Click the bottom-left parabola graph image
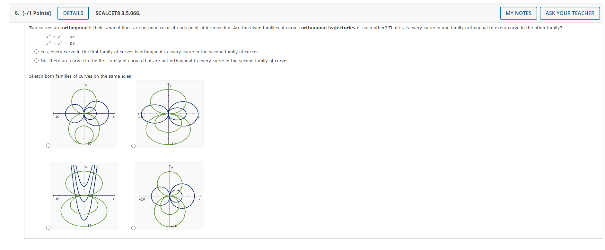The height and width of the screenshot is (250, 605). [84, 196]
